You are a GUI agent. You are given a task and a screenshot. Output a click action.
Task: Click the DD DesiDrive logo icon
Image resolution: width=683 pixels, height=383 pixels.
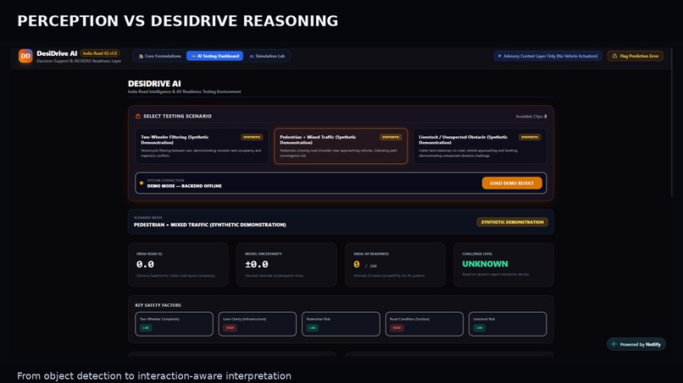tap(25, 56)
